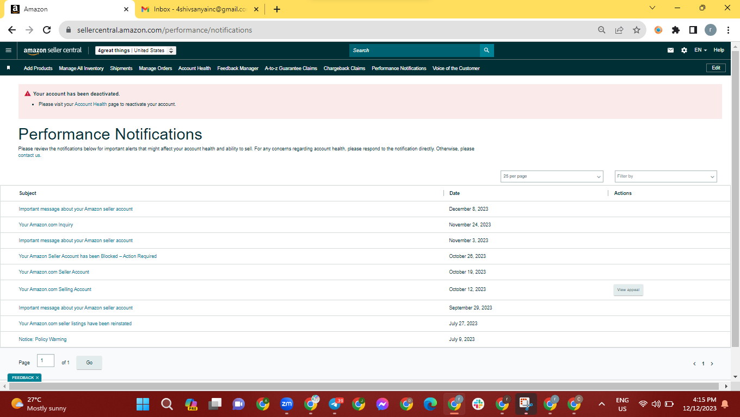Share this page via the share icon
Viewport: 740px width, 417px height.
click(x=619, y=30)
